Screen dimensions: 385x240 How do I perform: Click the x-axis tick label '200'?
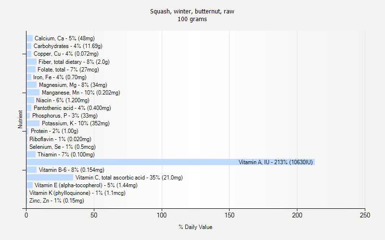(297, 215)
